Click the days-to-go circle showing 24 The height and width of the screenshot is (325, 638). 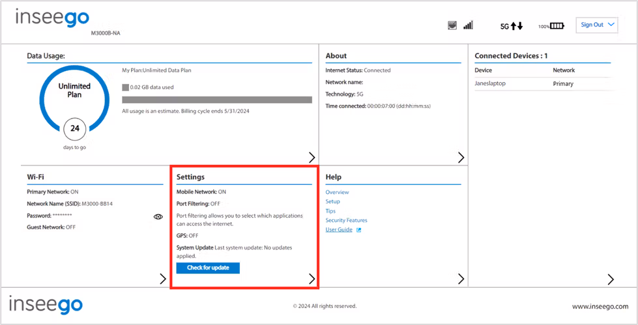click(75, 128)
